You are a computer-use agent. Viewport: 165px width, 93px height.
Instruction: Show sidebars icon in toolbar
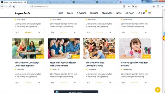point(158,6)
